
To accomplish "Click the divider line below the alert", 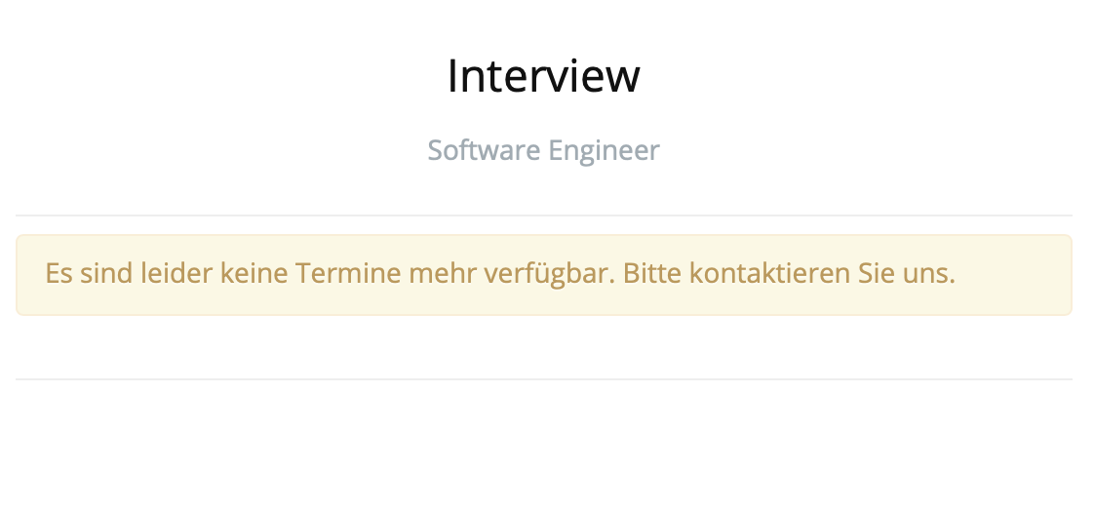I will click(x=543, y=379).
